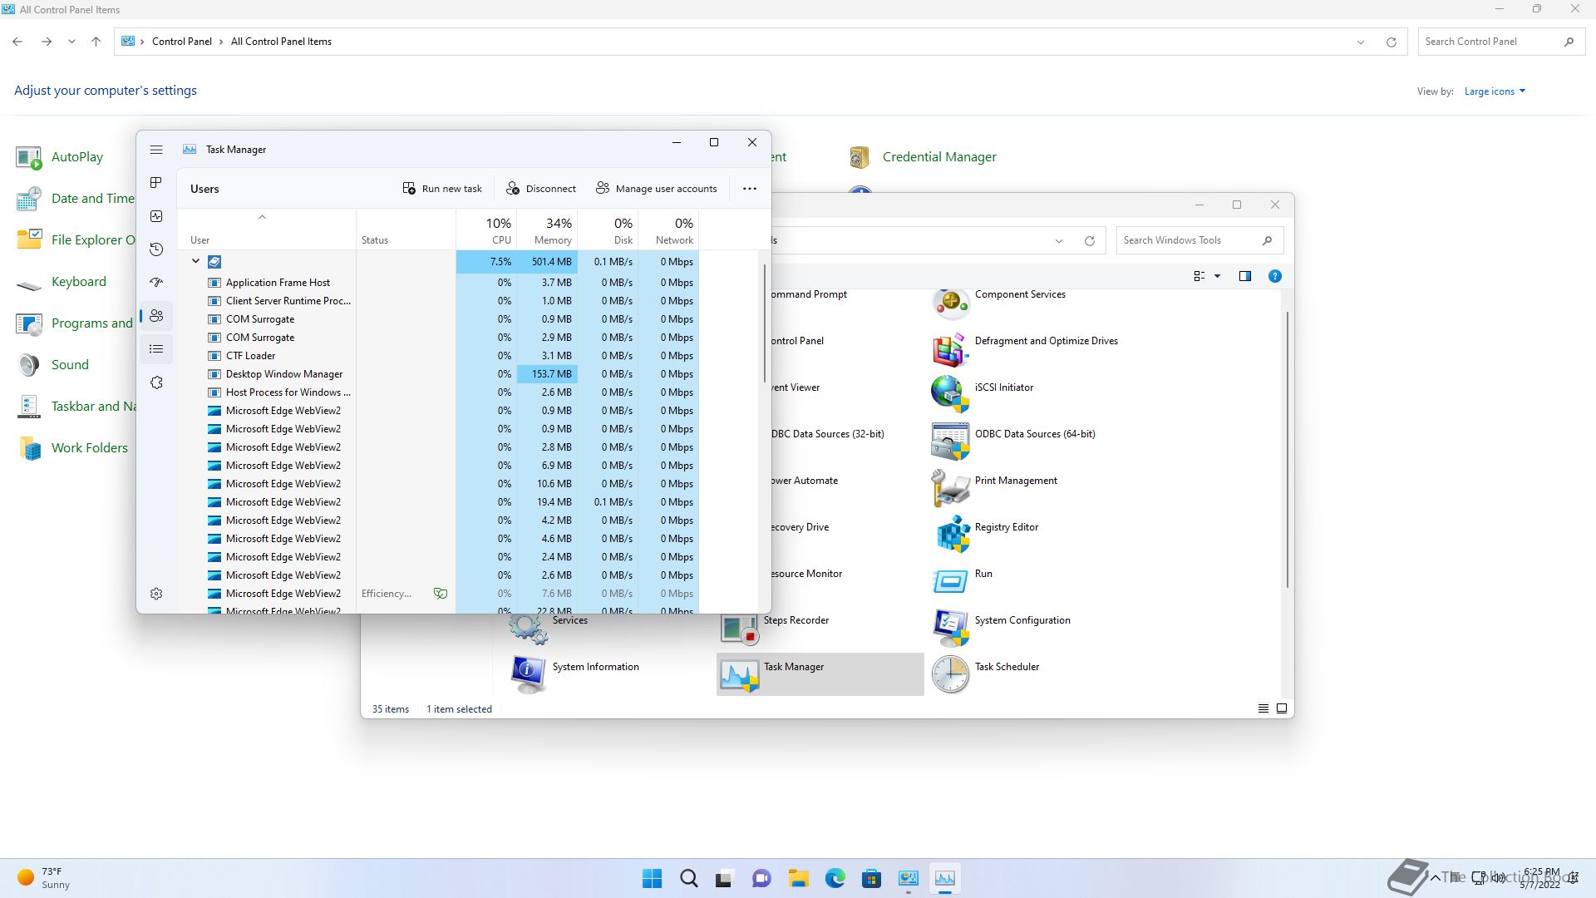Open Microsoft Edge from taskbar
This screenshot has height=898, width=1596.
tap(835, 878)
